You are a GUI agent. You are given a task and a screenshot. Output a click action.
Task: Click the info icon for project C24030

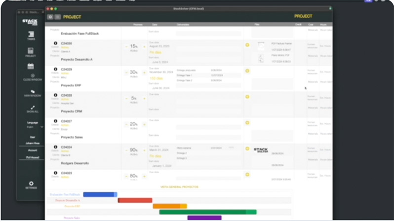point(55,43)
